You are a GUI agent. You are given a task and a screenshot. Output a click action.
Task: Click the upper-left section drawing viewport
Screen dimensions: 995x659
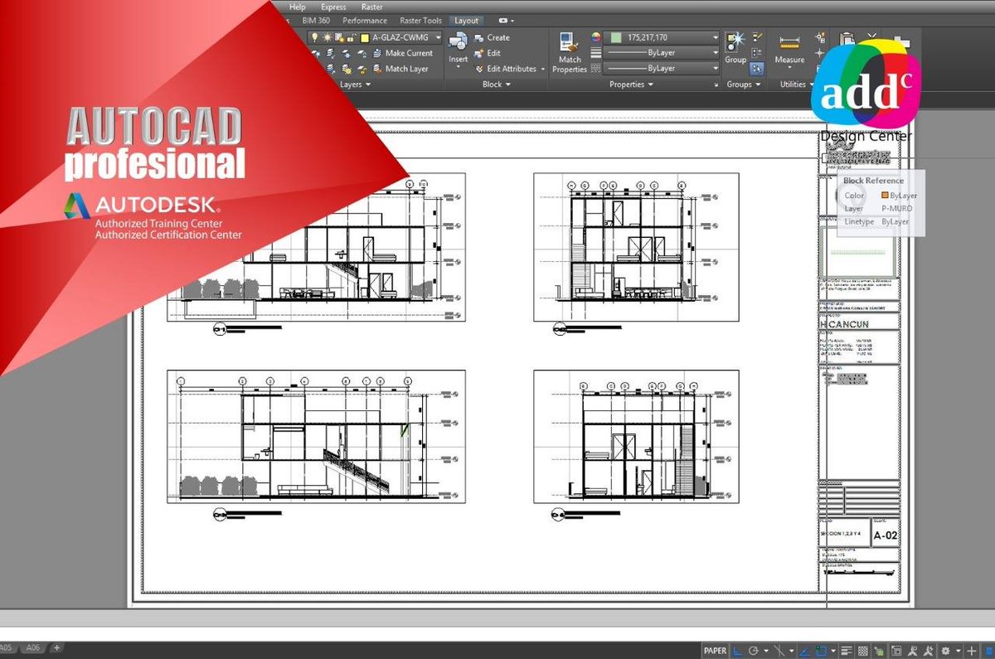click(316, 247)
